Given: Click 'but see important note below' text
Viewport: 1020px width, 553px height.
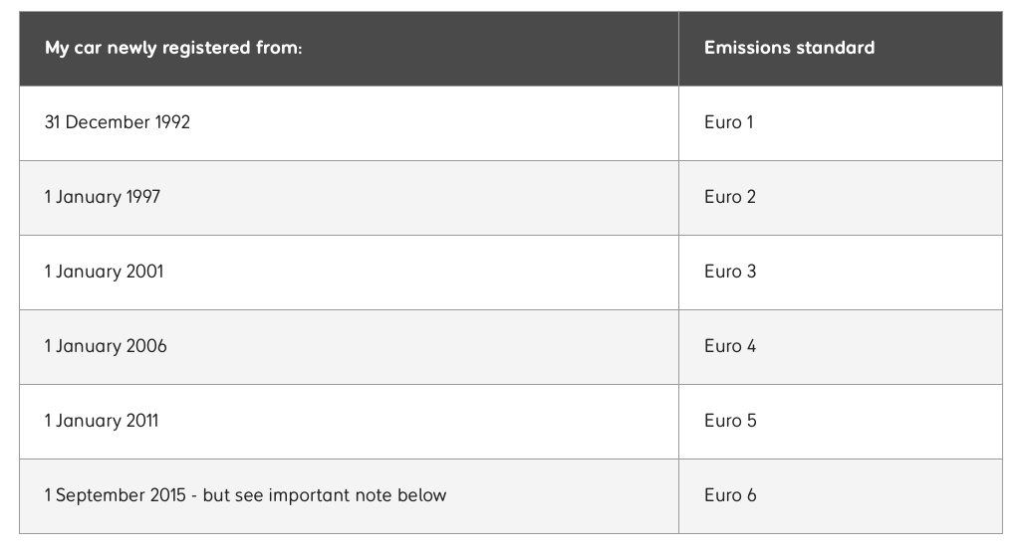Looking at the screenshot, I should click(325, 495).
